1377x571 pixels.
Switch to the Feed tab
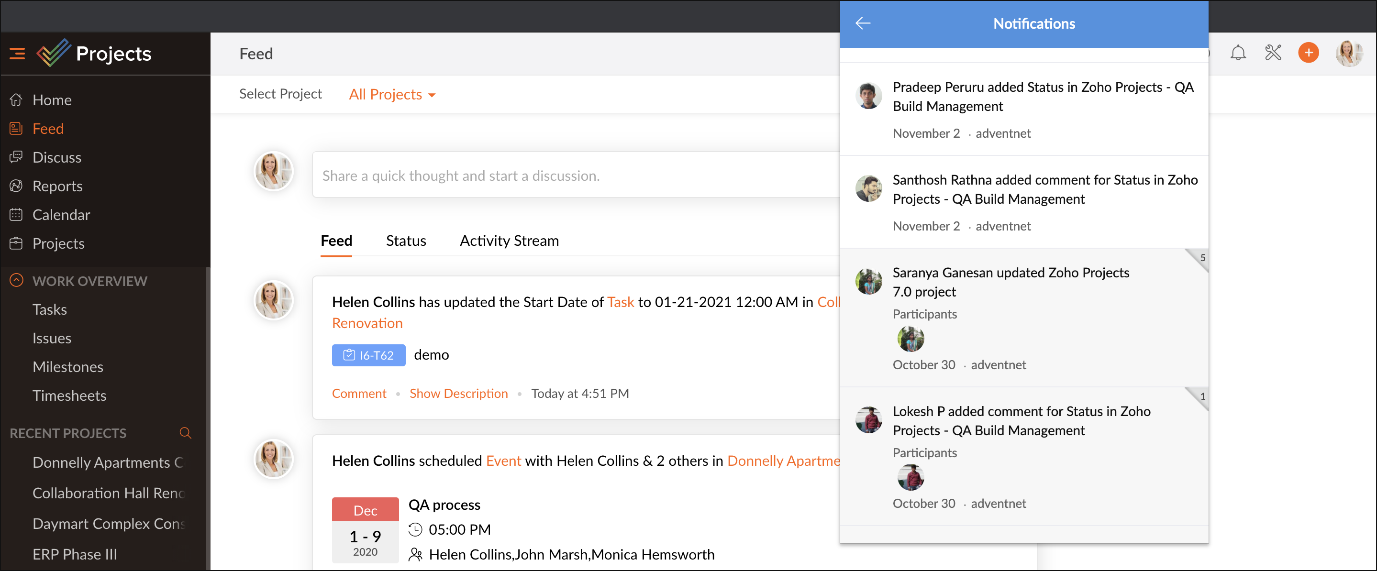click(x=336, y=241)
